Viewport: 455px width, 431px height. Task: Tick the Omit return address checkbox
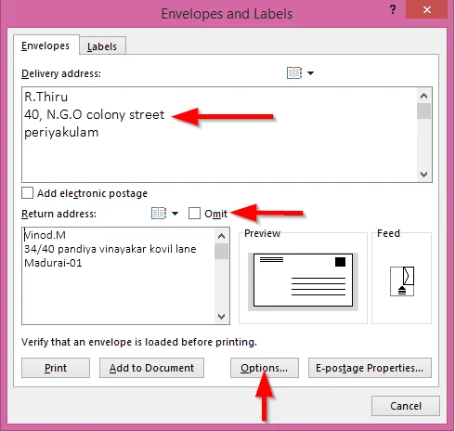point(194,214)
